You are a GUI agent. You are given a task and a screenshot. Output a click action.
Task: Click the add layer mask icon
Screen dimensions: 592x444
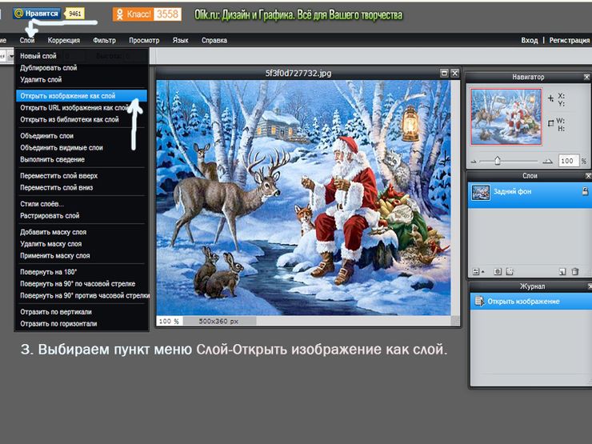pyautogui.click(x=498, y=271)
